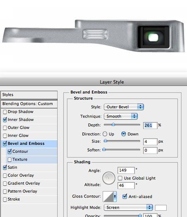Click the highlight Opacity value field
187x217 pixels.
[150, 215]
